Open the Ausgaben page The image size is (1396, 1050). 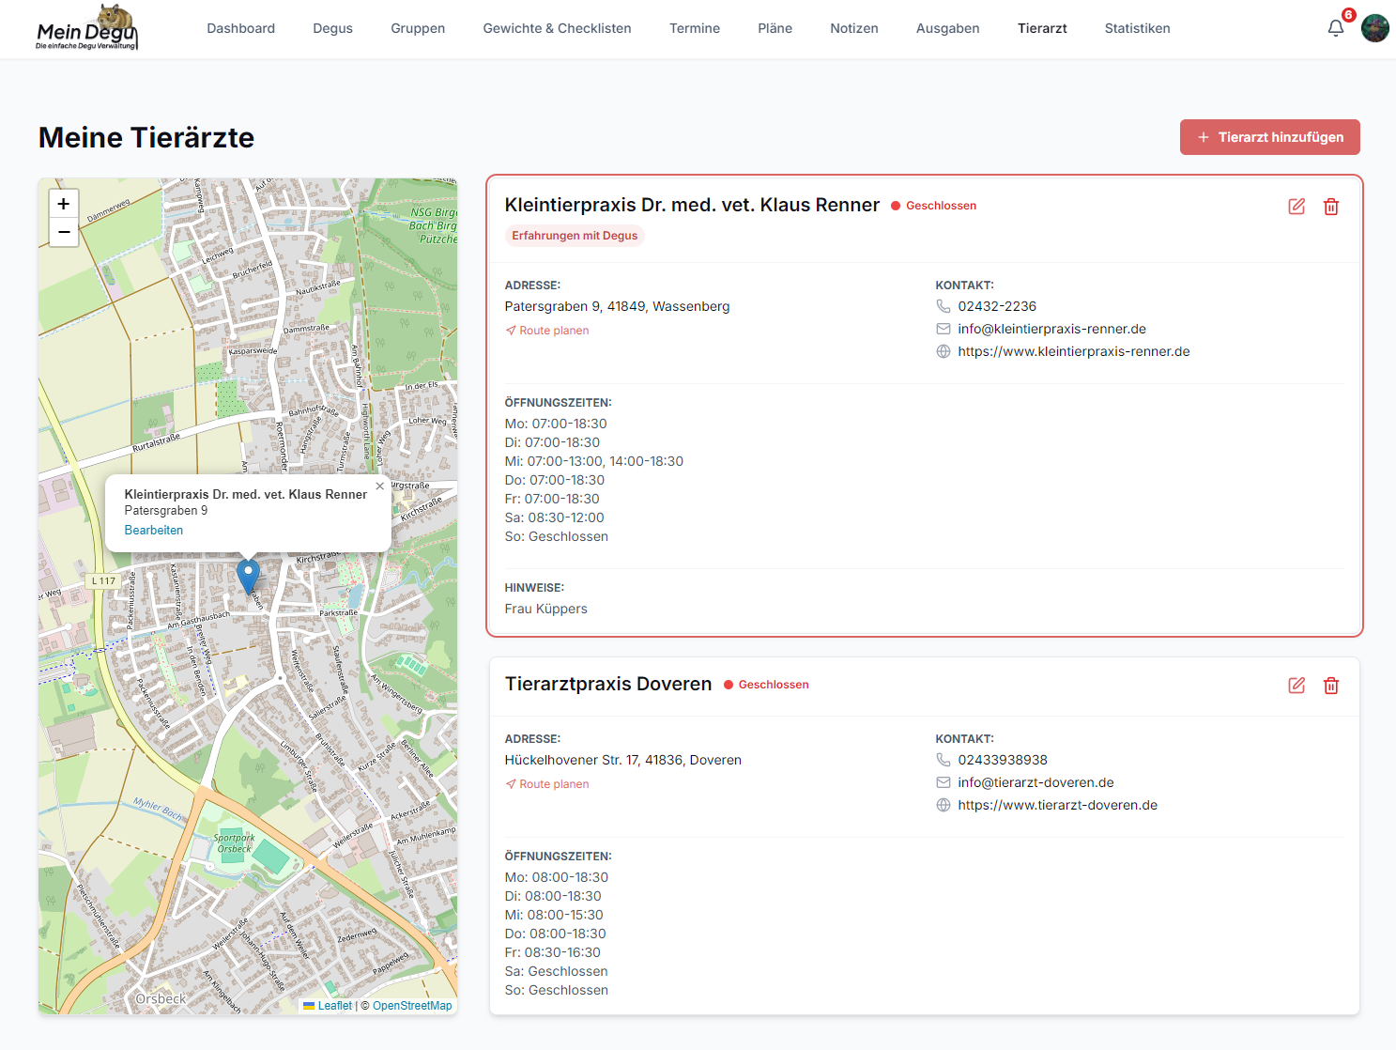pyautogui.click(x=948, y=28)
